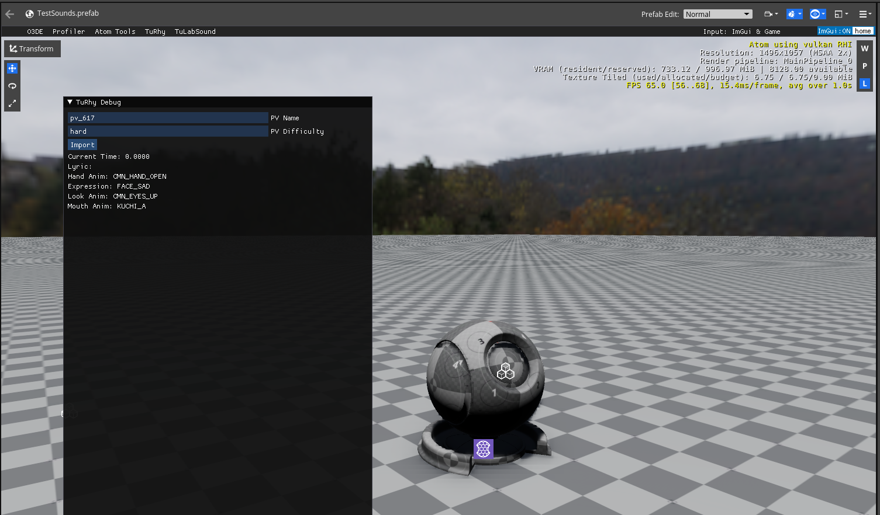880x515 pixels.
Task: Switch to World (W) reference space
Action: pos(865,49)
